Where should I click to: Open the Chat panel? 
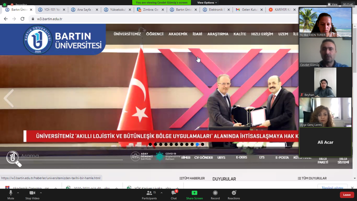click(174, 195)
